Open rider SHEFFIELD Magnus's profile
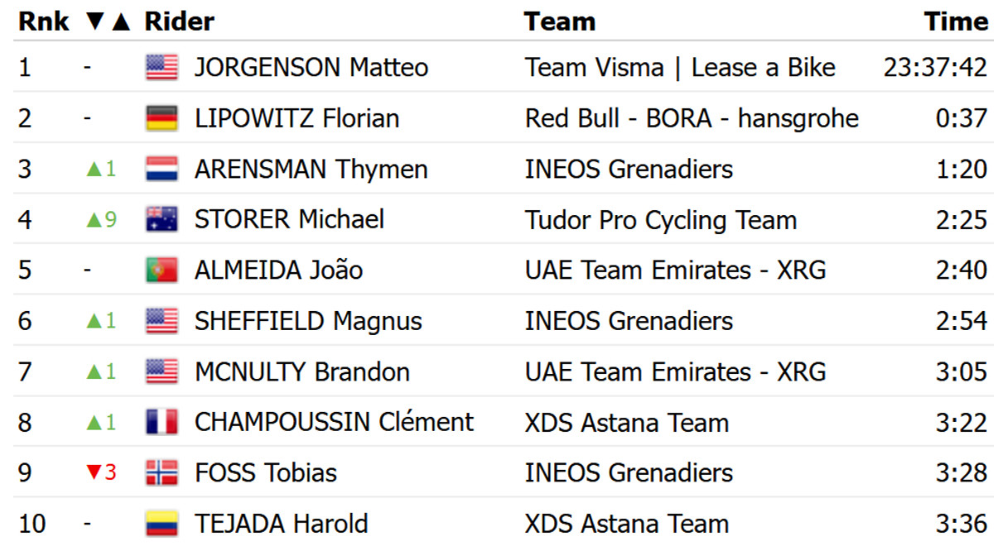Viewport: 994px width, 546px height. 308,321
